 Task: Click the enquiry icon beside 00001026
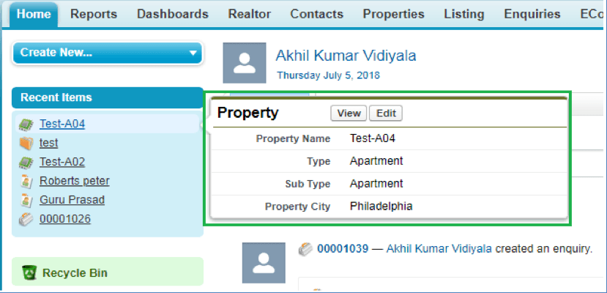26,220
